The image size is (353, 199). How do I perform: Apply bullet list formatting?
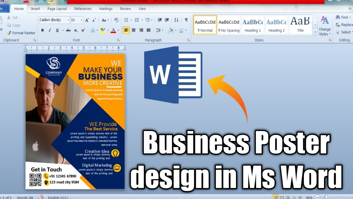click(x=126, y=20)
